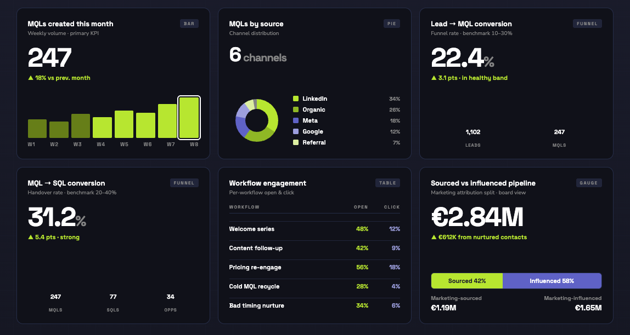Screen dimensions: 630x335
Task: Click the TABLE badge on Workflow engagement card
Action: 387,183
